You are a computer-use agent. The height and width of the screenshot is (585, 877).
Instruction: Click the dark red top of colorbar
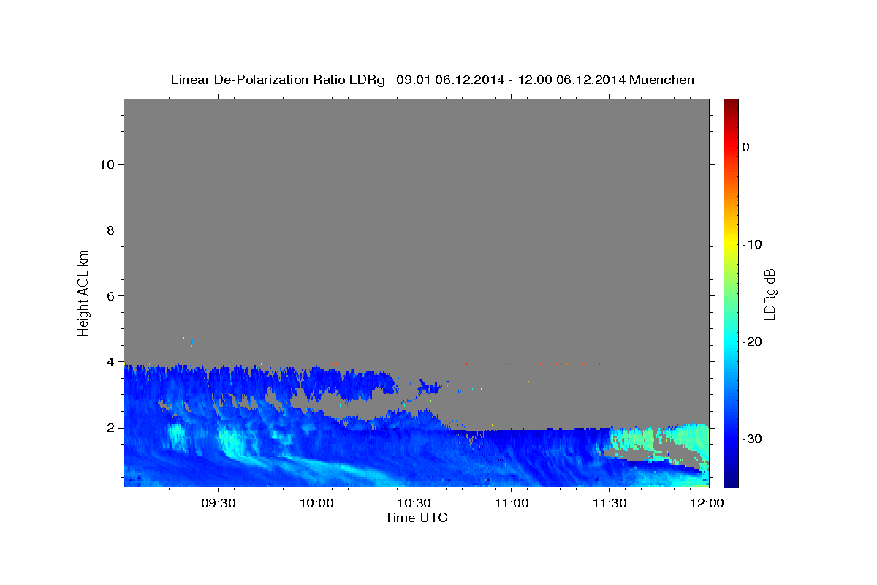[x=731, y=104]
